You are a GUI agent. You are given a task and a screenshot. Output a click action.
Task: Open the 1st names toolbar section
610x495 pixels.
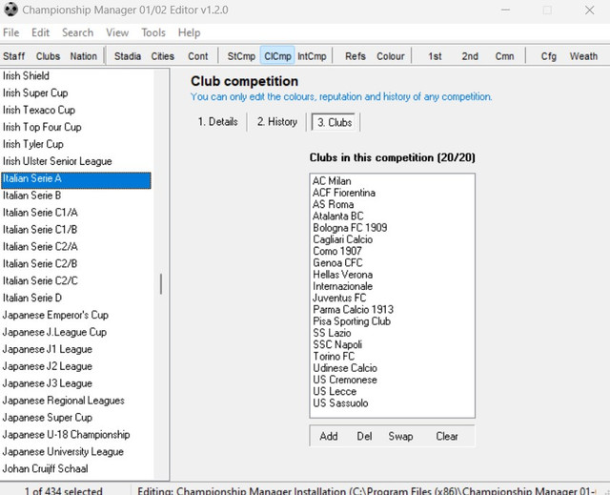[x=435, y=56]
